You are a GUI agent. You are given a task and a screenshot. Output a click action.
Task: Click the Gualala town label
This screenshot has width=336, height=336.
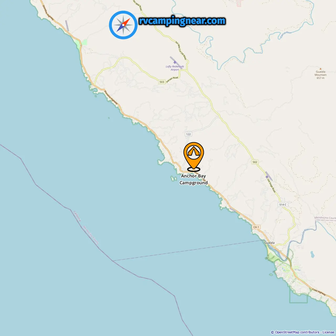point(269,243)
